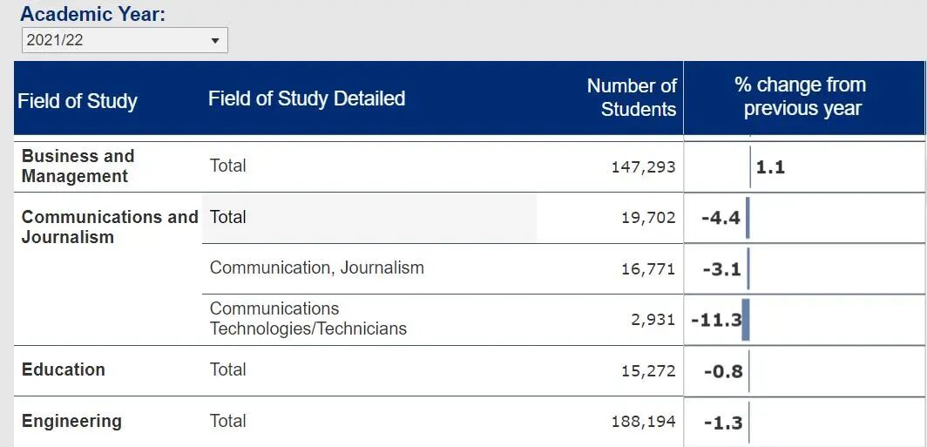Screen dimensions: 927x447
Task: Click the Communications Technologies/Technicians row
Action: click(x=308, y=318)
